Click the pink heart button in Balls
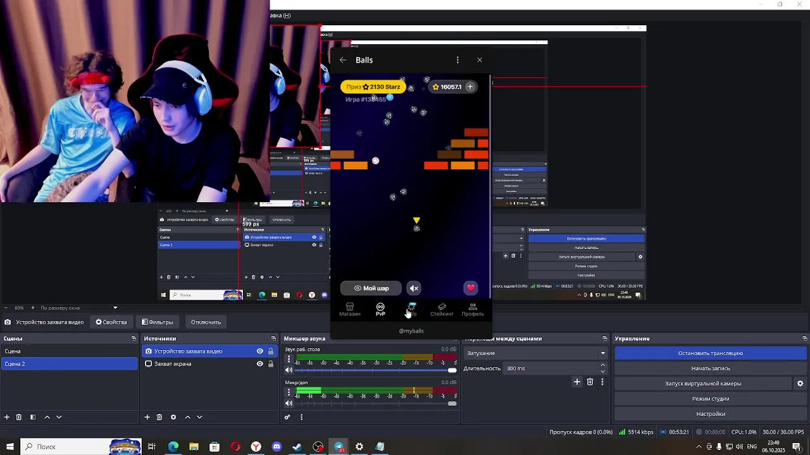This screenshot has width=810, height=455. coord(470,288)
